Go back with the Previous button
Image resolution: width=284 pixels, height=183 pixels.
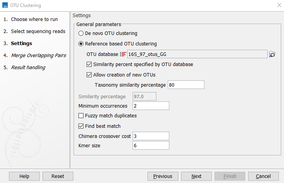point(163,176)
